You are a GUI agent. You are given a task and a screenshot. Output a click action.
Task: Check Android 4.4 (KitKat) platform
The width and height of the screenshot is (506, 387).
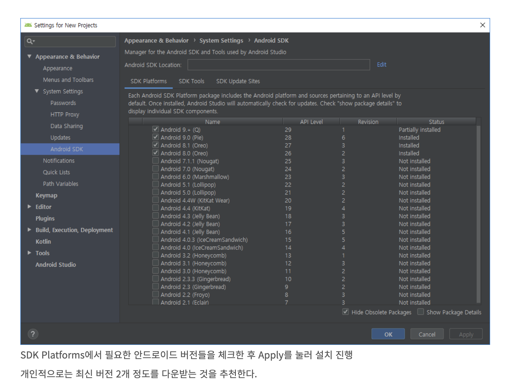coord(156,208)
